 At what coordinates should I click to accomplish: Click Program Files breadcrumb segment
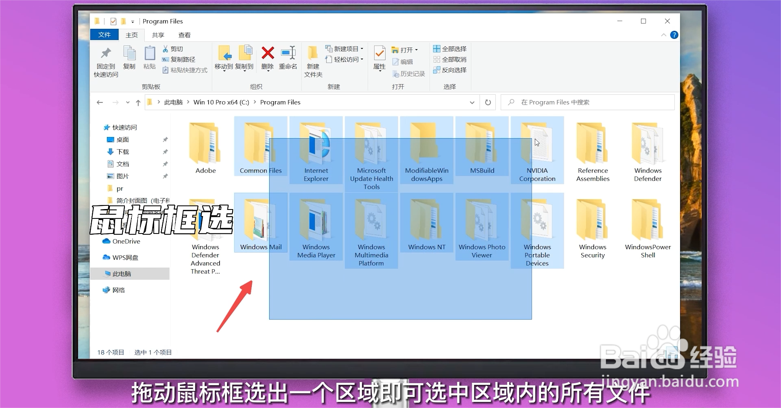coord(280,103)
